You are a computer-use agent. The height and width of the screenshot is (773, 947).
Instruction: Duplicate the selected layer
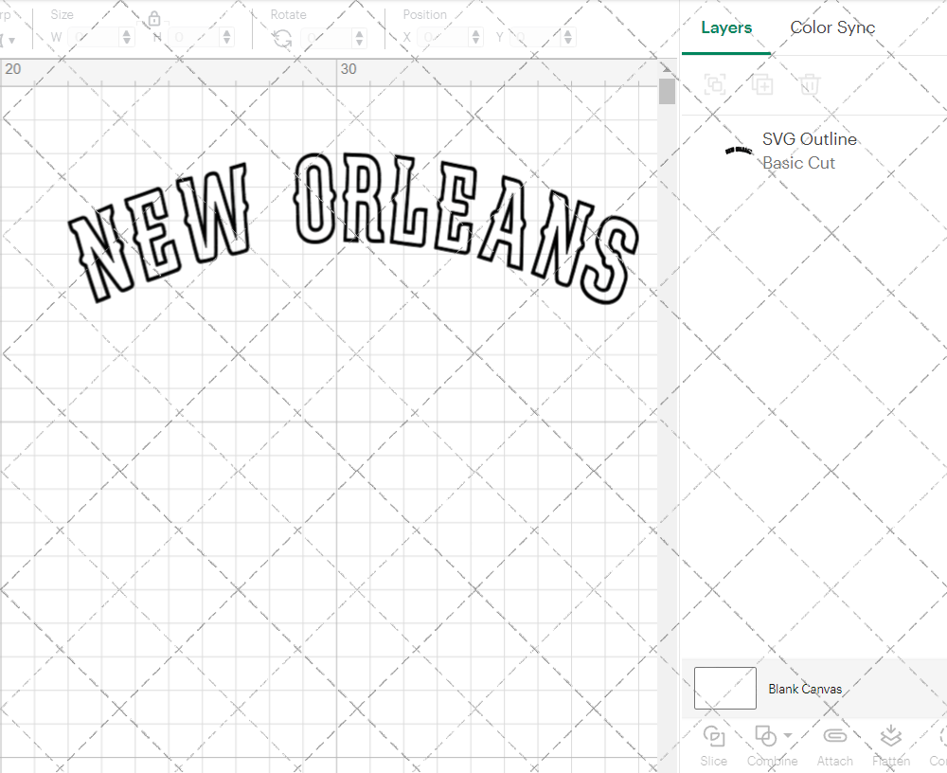[762, 84]
